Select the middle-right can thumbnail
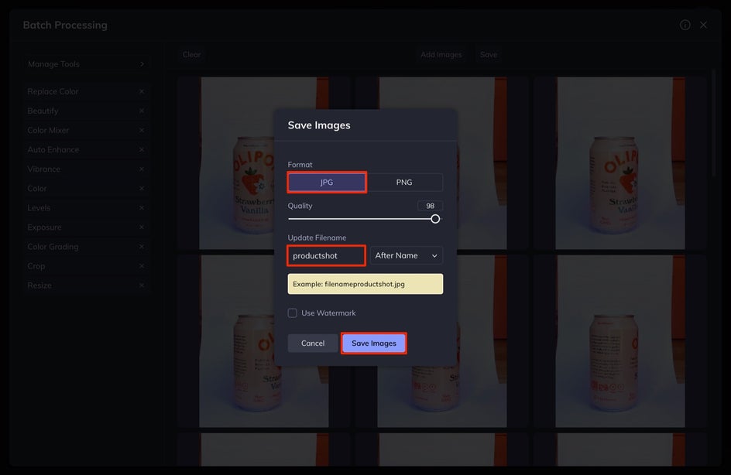This screenshot has height=475, width=731. pos(620,341)
